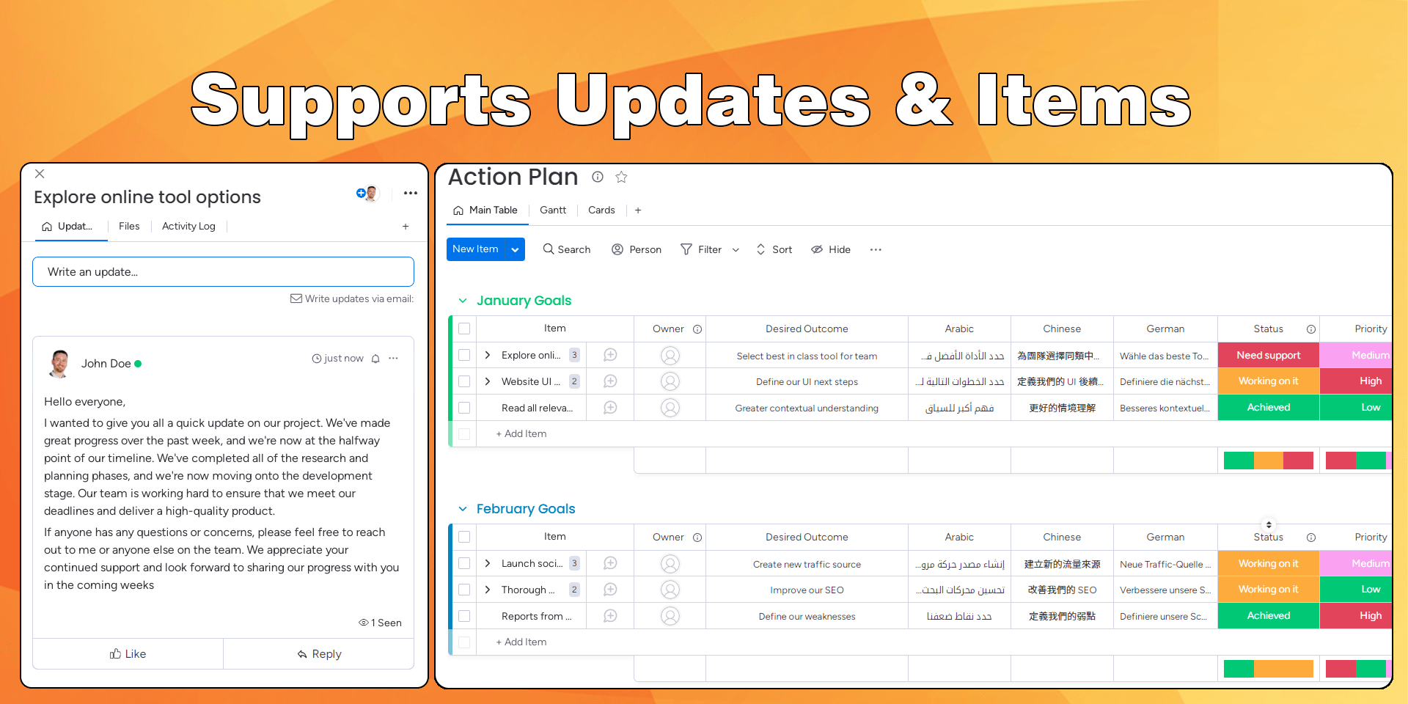
Task: Expand subitems of Thorough row
Action: click(x=488, y=590)
